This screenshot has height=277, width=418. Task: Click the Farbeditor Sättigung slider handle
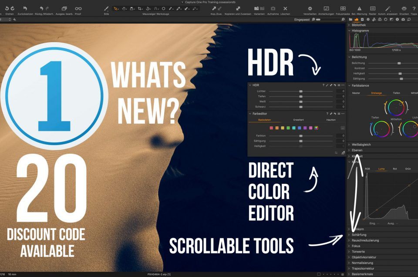301,141
